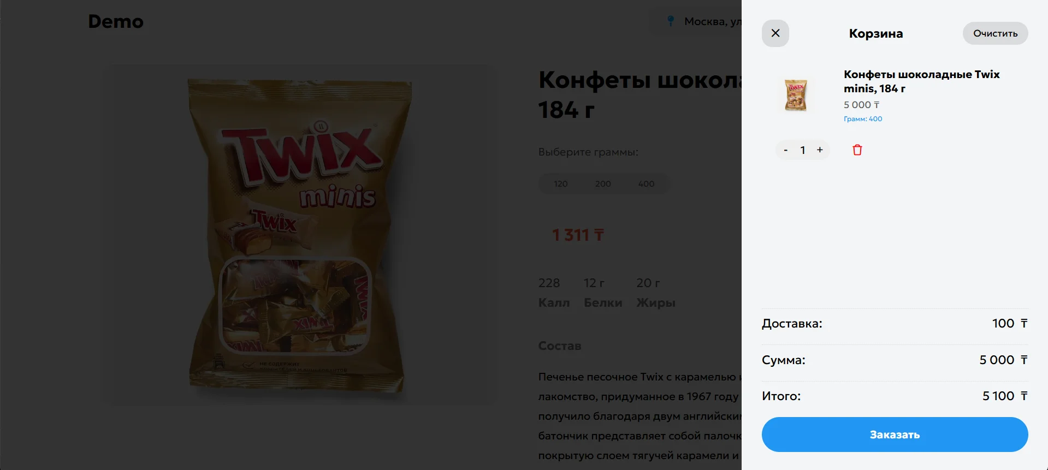Place the order with Заказать
The height and width of the screenshot is (470, 1048).
[895, 435]
